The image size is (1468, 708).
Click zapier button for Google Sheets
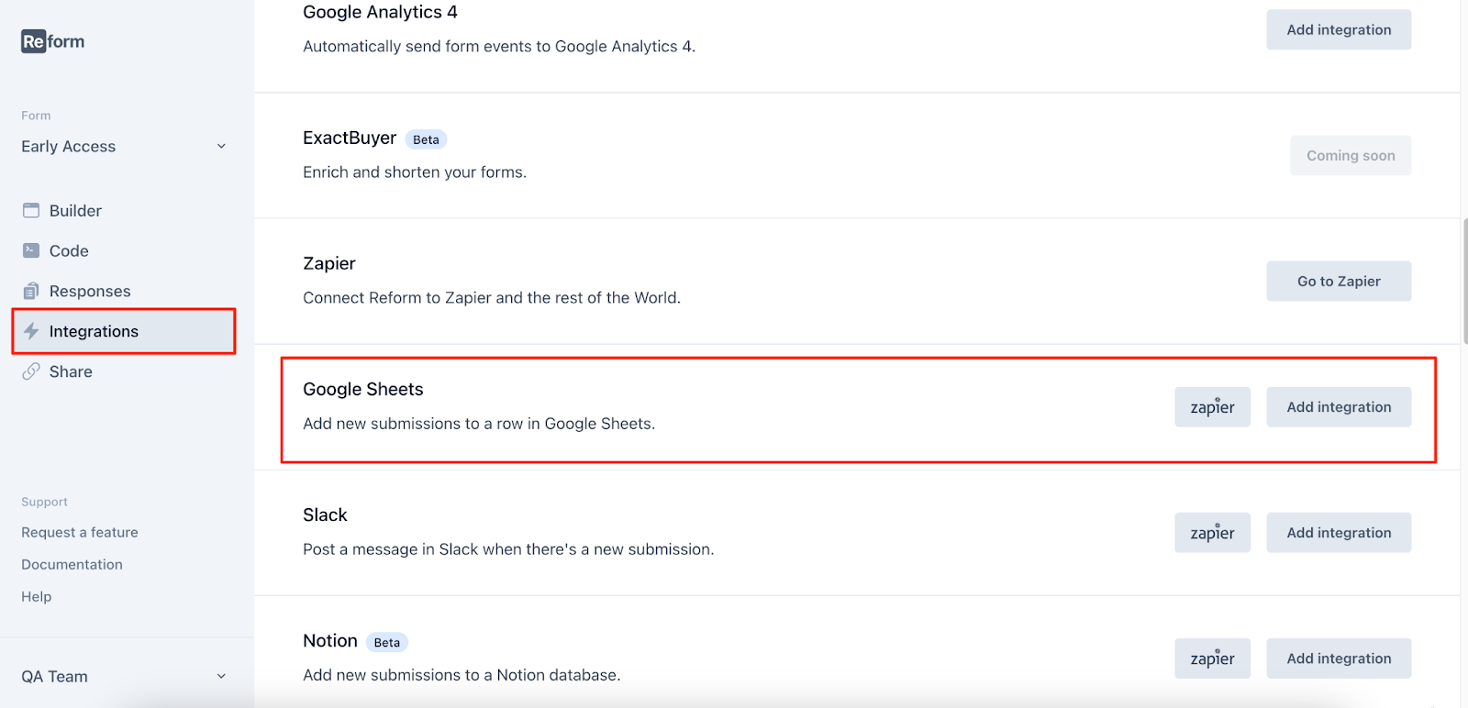click(1212, 406)
